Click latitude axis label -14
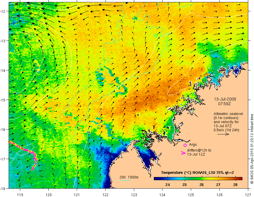 (3, 70)
